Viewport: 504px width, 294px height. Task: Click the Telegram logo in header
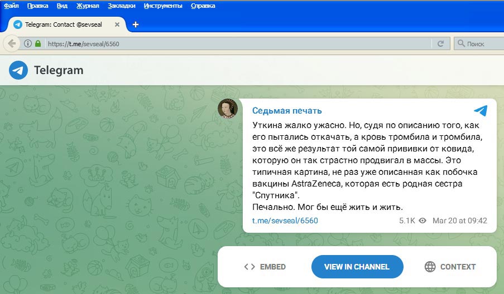[18, 70]
